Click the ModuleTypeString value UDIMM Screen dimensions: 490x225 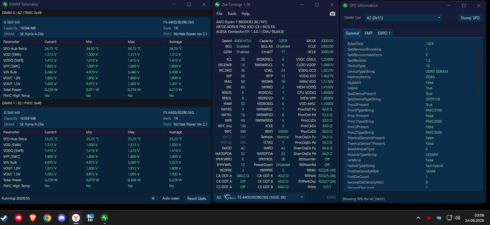pyautogui.click(x=432, y=155)
